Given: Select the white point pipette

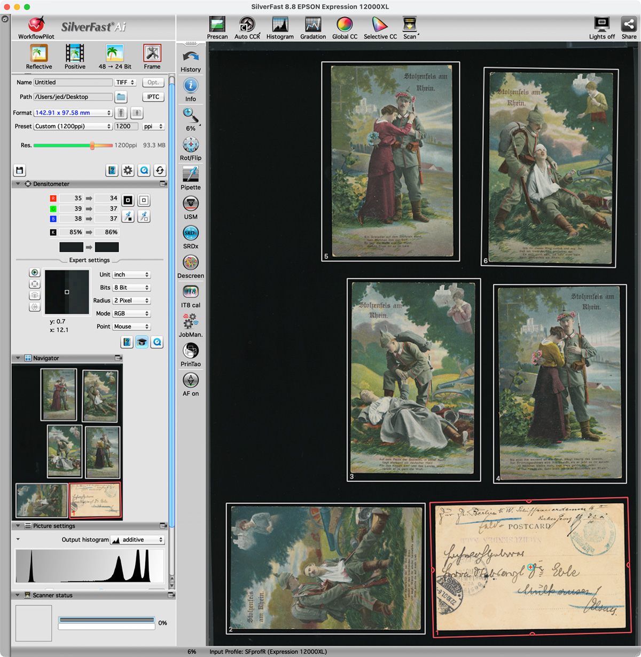Looking at the screenshot, I should pos(144,216).
